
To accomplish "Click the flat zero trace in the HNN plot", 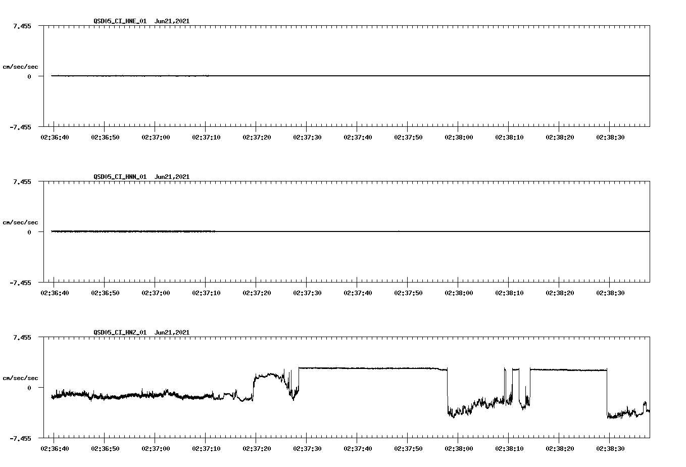I will pos(351,231).
